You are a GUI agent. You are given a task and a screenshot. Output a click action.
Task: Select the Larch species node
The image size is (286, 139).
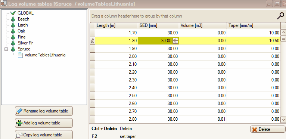[x=23, y=25]
